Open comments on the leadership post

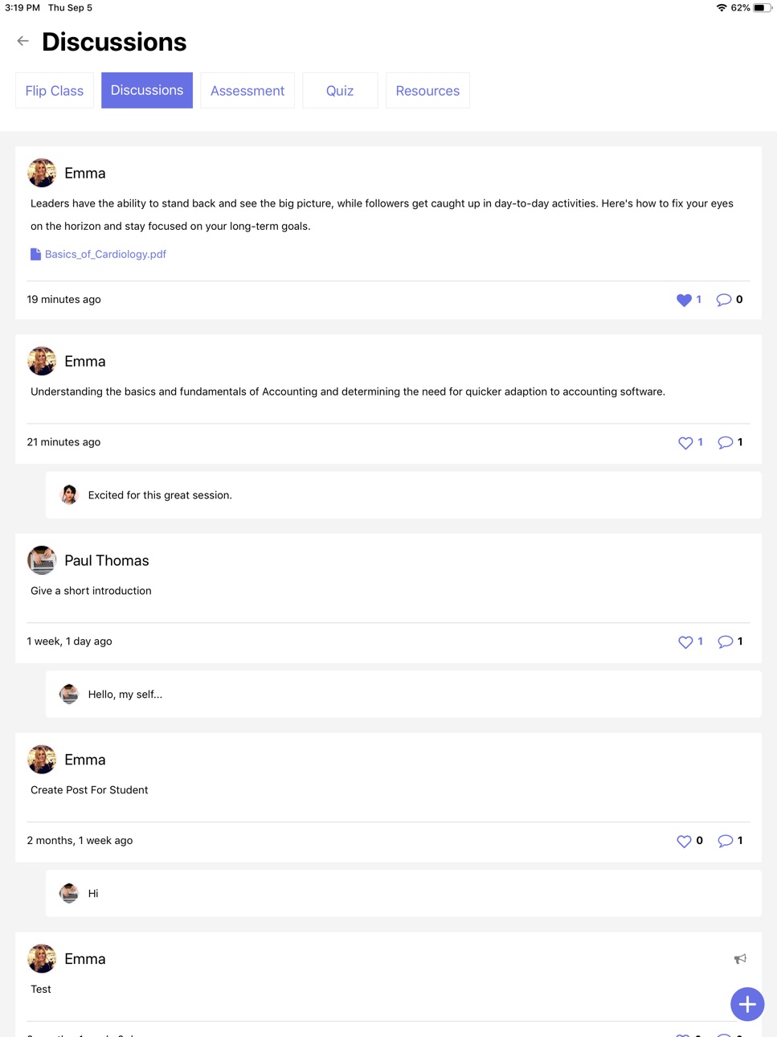coord(724,300)
